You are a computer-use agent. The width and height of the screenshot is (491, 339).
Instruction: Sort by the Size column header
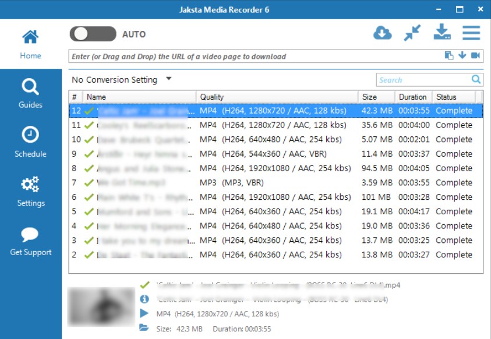[x=376, y=97]
